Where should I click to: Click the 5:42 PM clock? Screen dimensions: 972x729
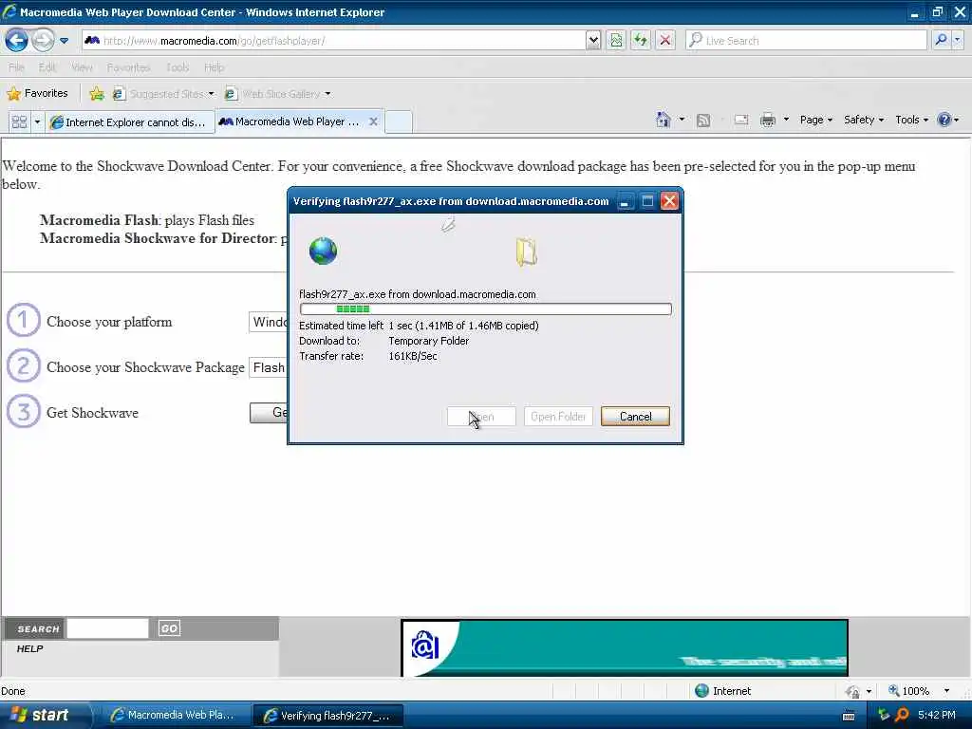pos(937,715)
